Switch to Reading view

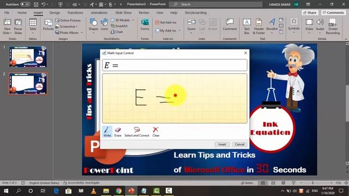tap(283, 183)
